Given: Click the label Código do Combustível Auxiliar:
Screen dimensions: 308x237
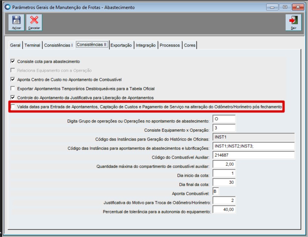Looking at the screenshot, I should (x=180, y=157).
